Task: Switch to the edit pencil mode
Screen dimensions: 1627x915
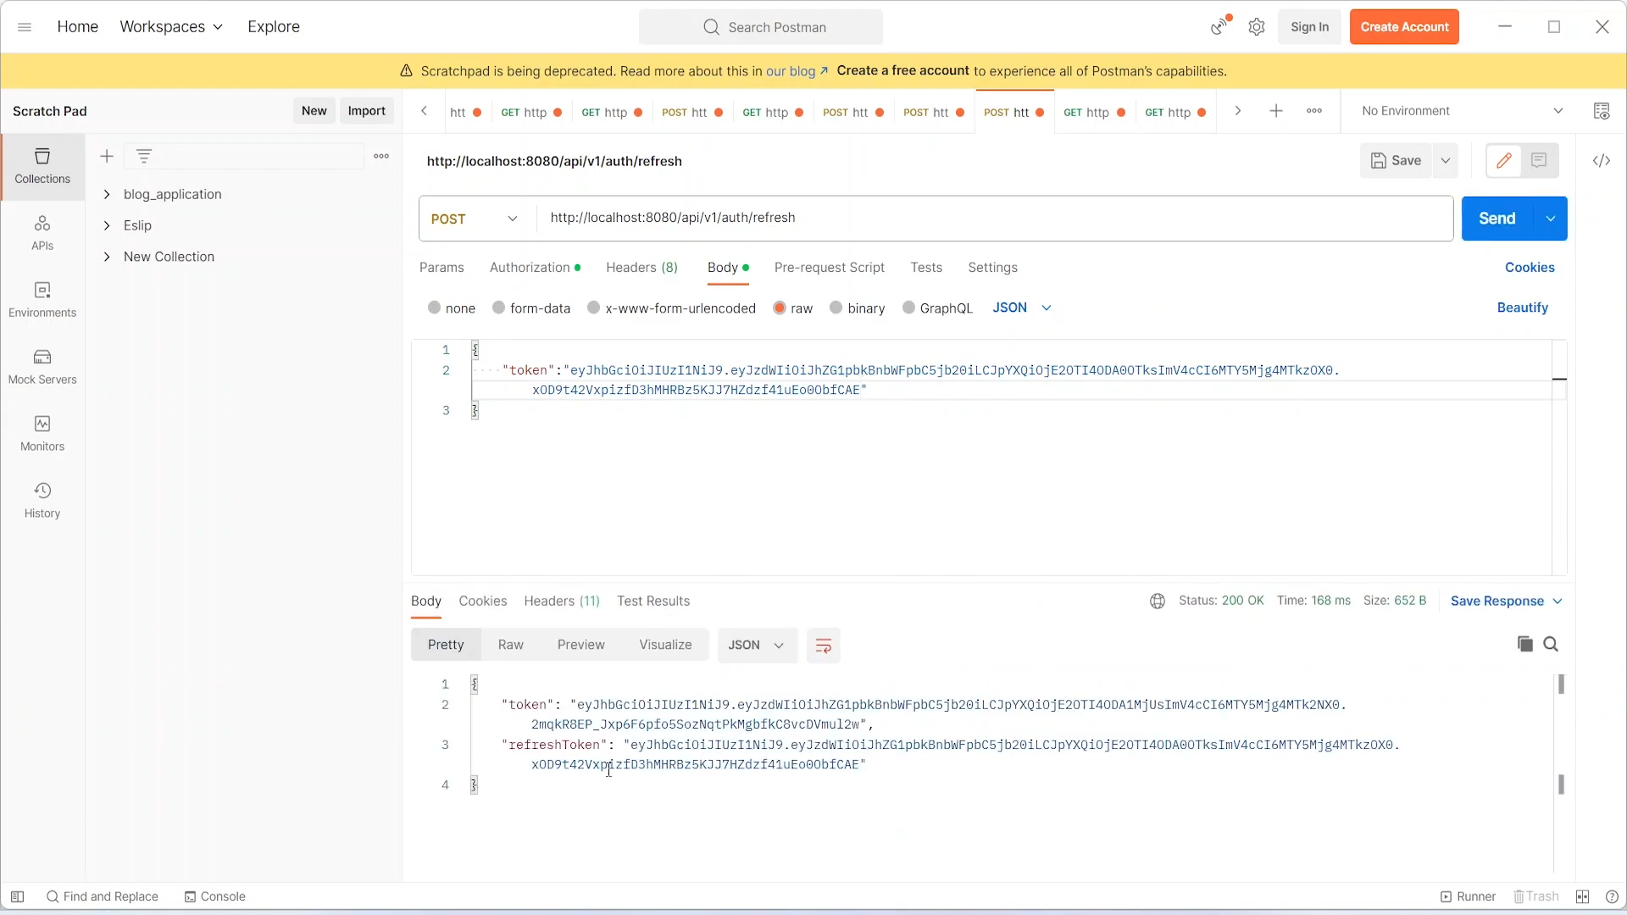Action: [x=1504, y=160]
